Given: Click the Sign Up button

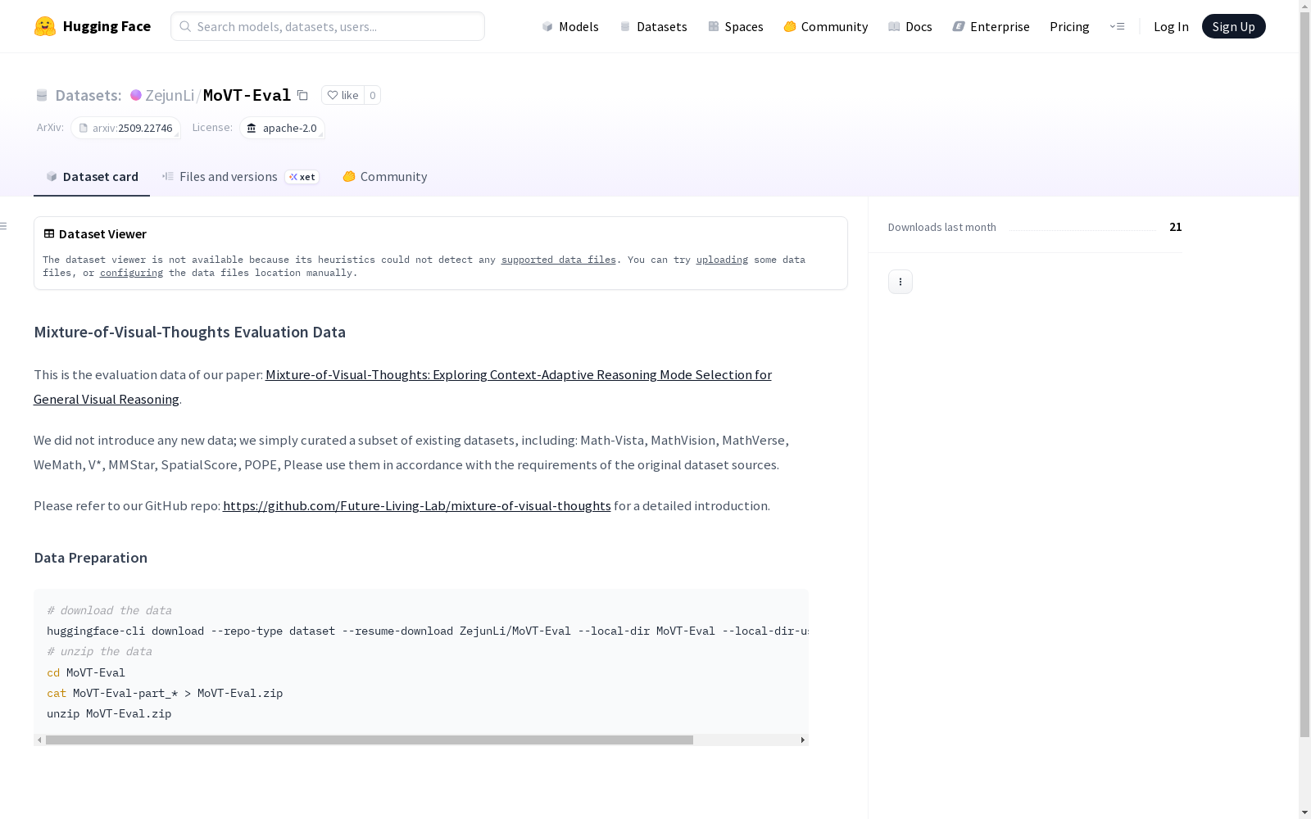Looking at the screenshot, I should [x=1233, y=26].
